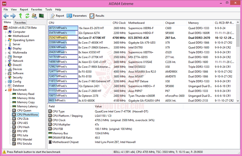Expand the Network tree node
Image resolution: width=242 pixels, height=156 pixels.
6,61
